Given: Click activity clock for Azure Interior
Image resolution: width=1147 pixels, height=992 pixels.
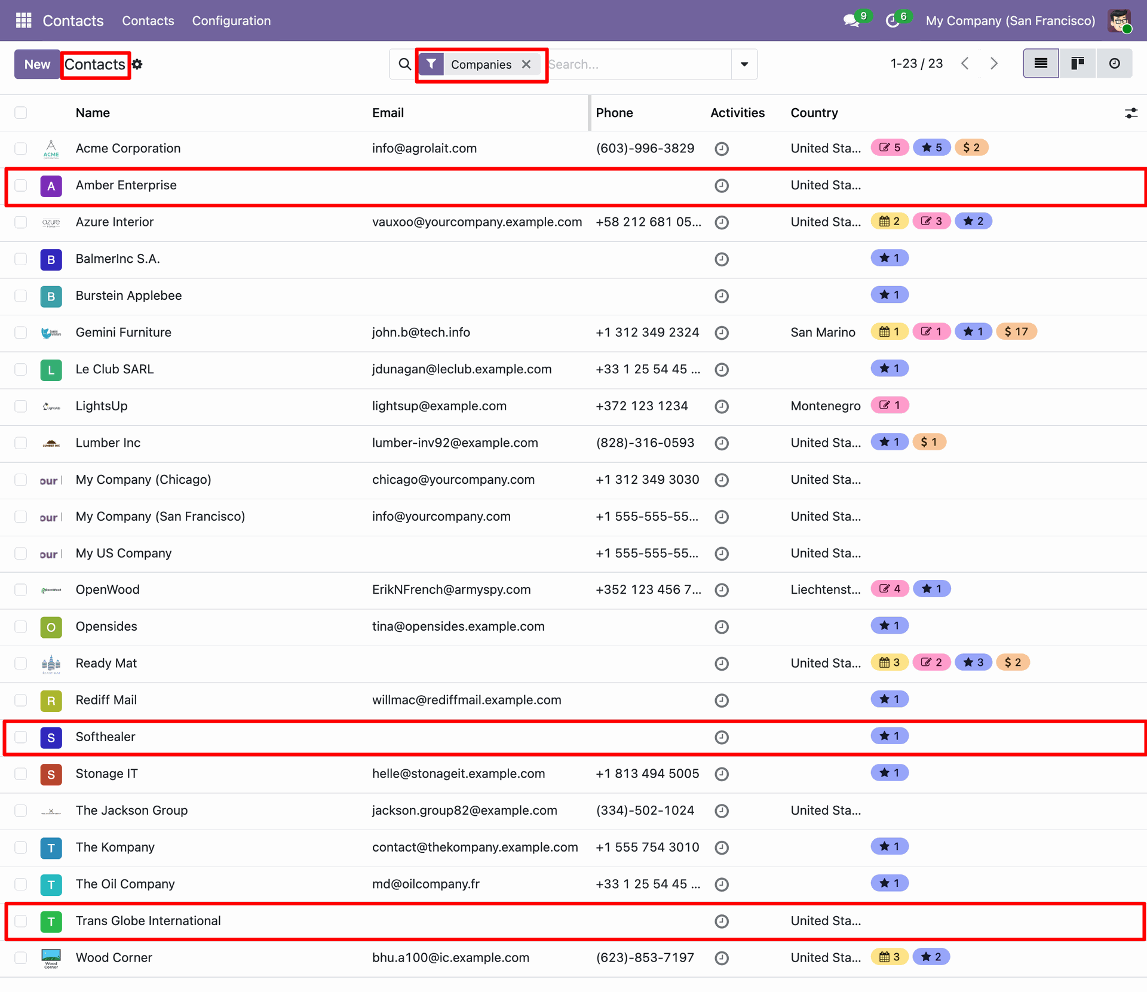Looking at the screenshot, I should click(722, 223).
